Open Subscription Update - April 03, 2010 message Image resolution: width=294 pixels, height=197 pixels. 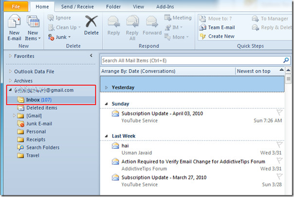192,117
